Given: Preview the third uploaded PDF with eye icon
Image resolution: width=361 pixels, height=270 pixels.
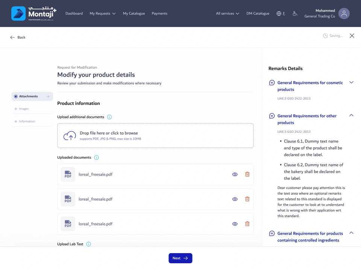Looking at the screenshot, I should pyautogui.click(x=235, y=224).
